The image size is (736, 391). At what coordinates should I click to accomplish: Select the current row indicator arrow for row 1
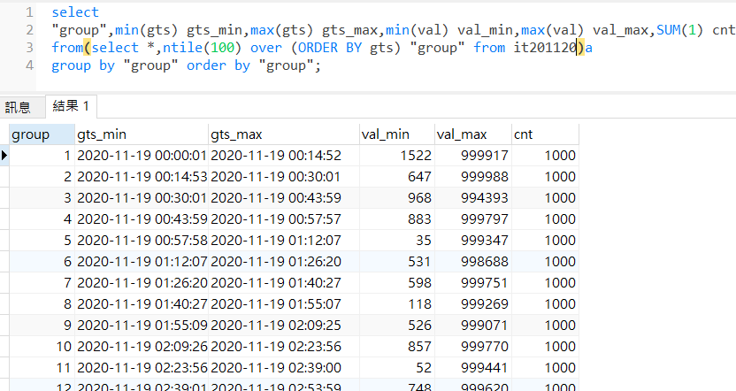(x=4, y=156)
